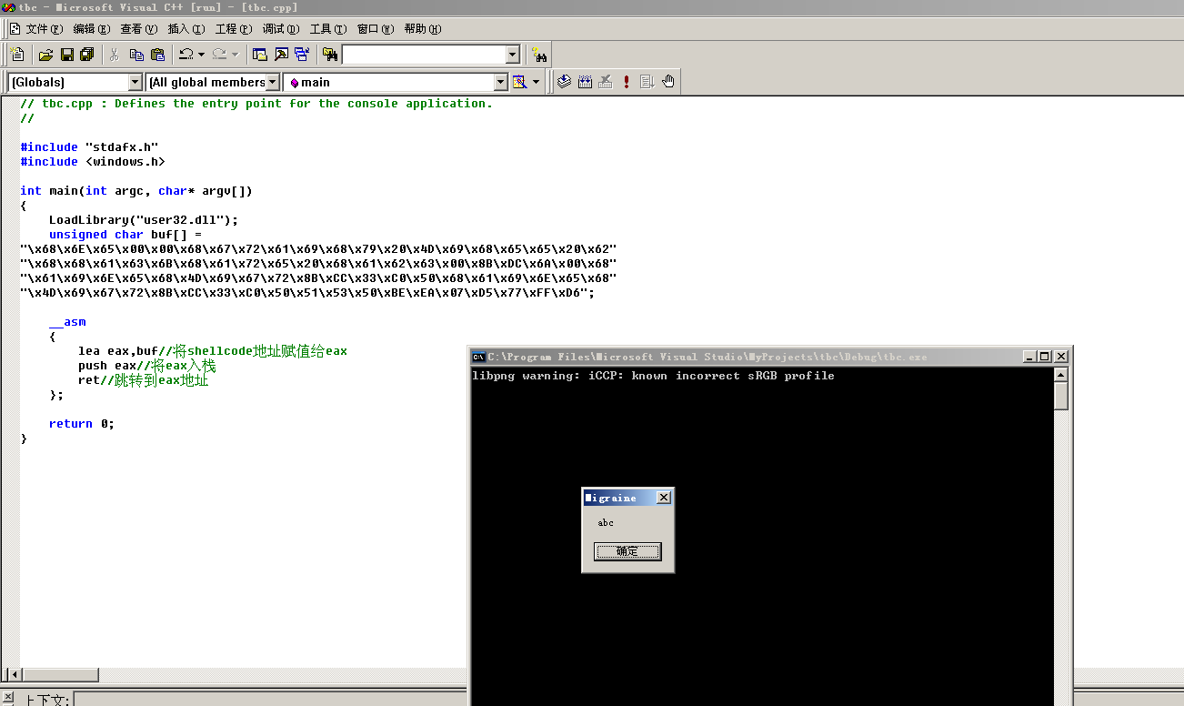Open the Find combo box dropdown arrow
1184x706 pixels.
(x=512, y=55)
